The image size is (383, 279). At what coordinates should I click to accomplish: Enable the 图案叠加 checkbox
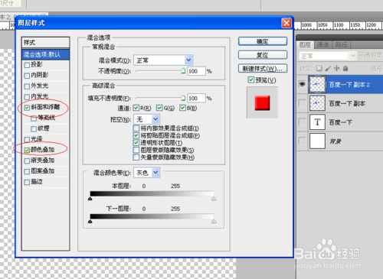[27, 172]
